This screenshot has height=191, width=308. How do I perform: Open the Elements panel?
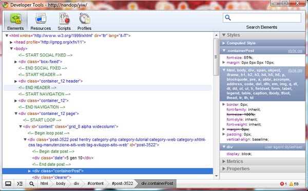15,22
